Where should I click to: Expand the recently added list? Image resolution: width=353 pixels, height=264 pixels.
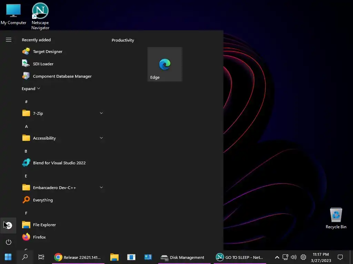click(31, 88)
